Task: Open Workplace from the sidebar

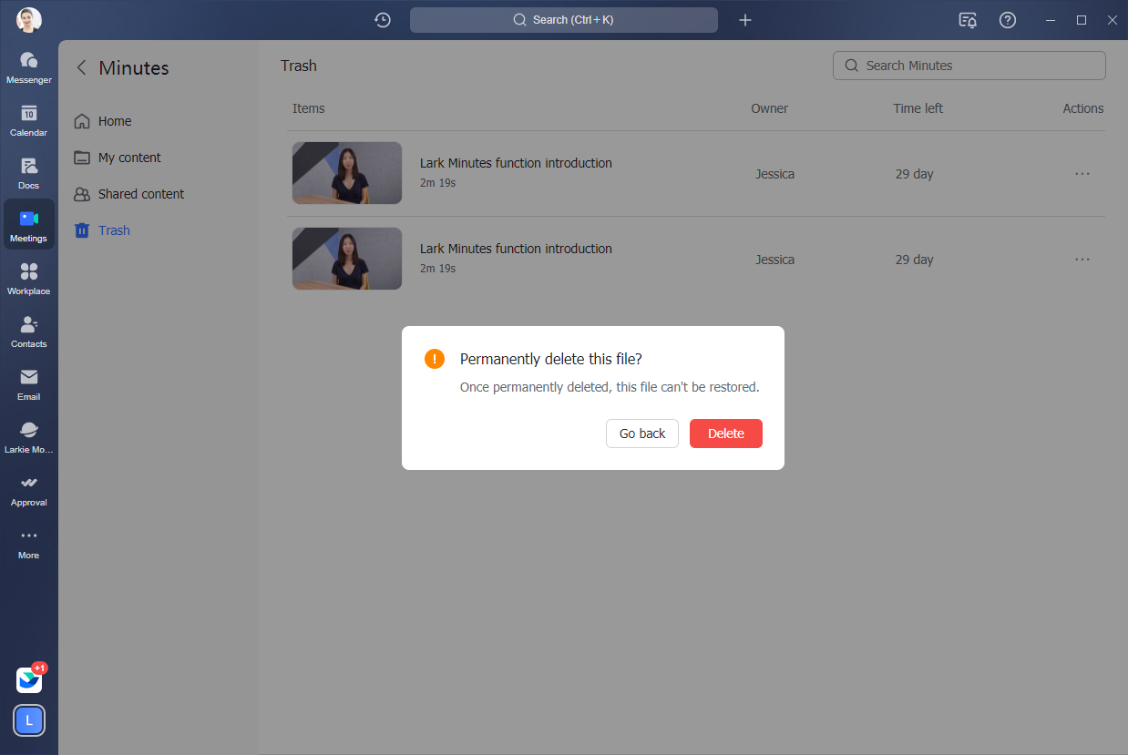Action: click(28, 278)
